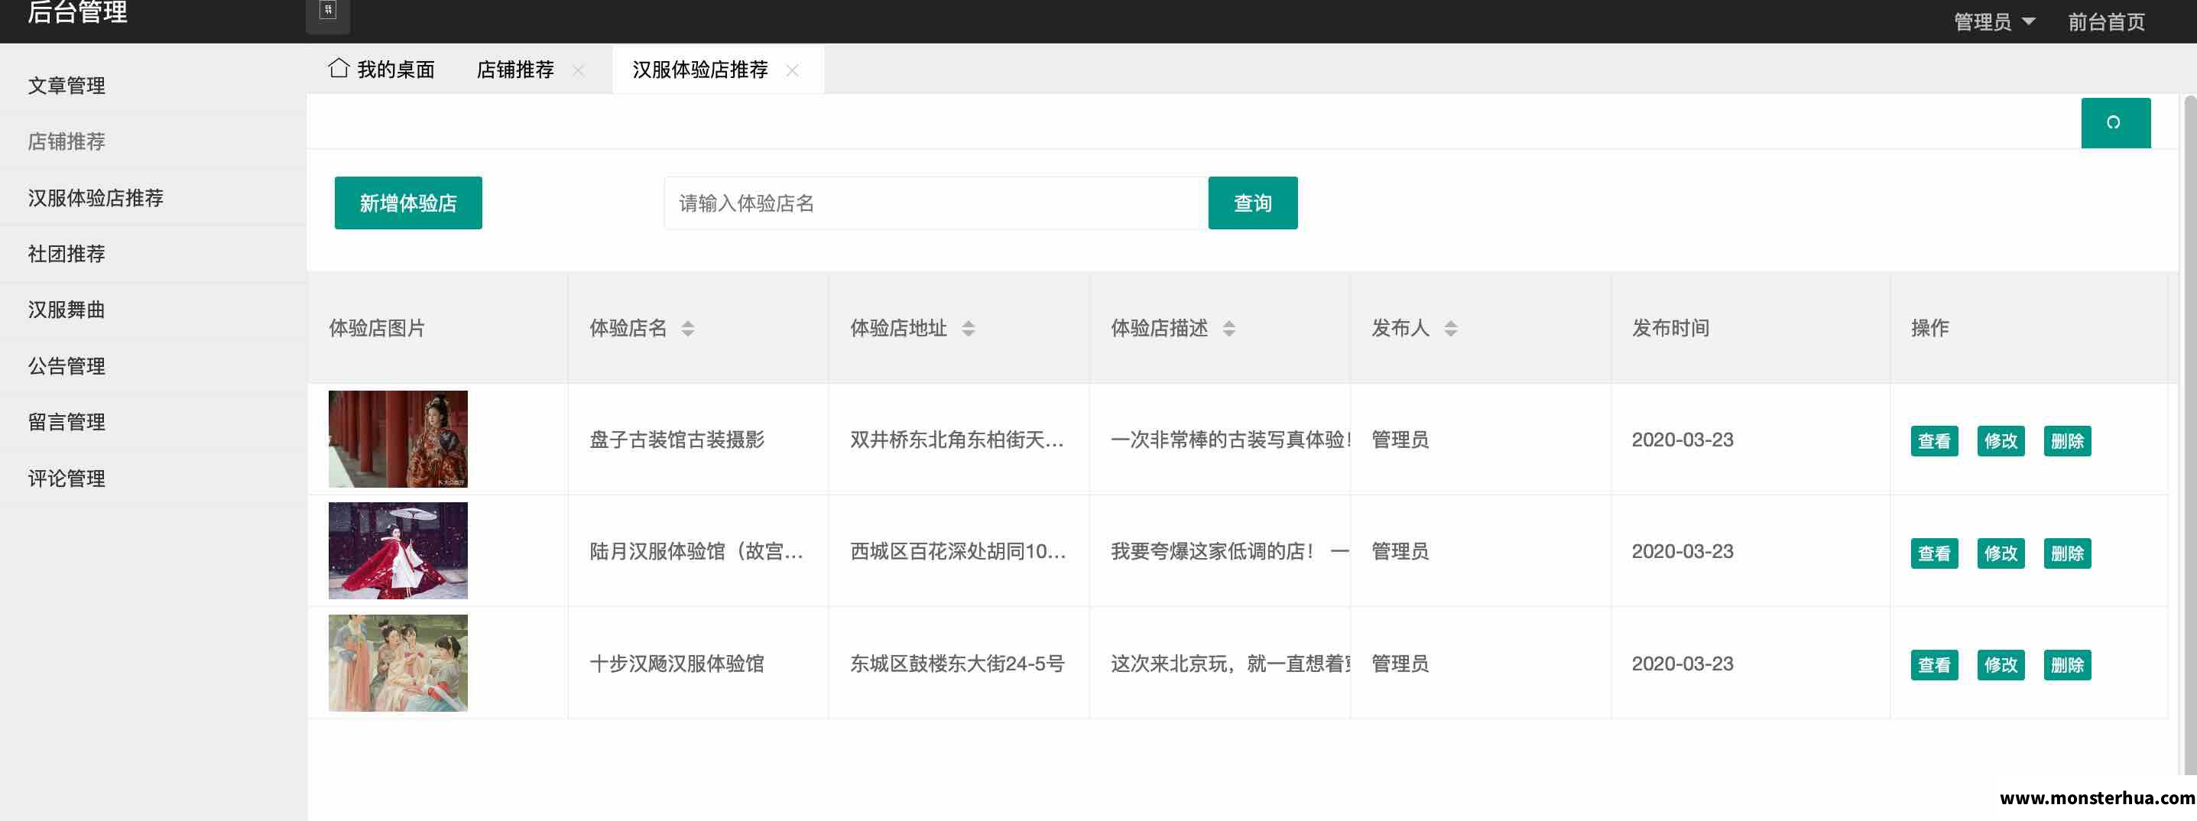The image size is (2197, 821).
Task: Open the 十步汉飏 shop thumbnail image
Action: click(x=398, y=664)
